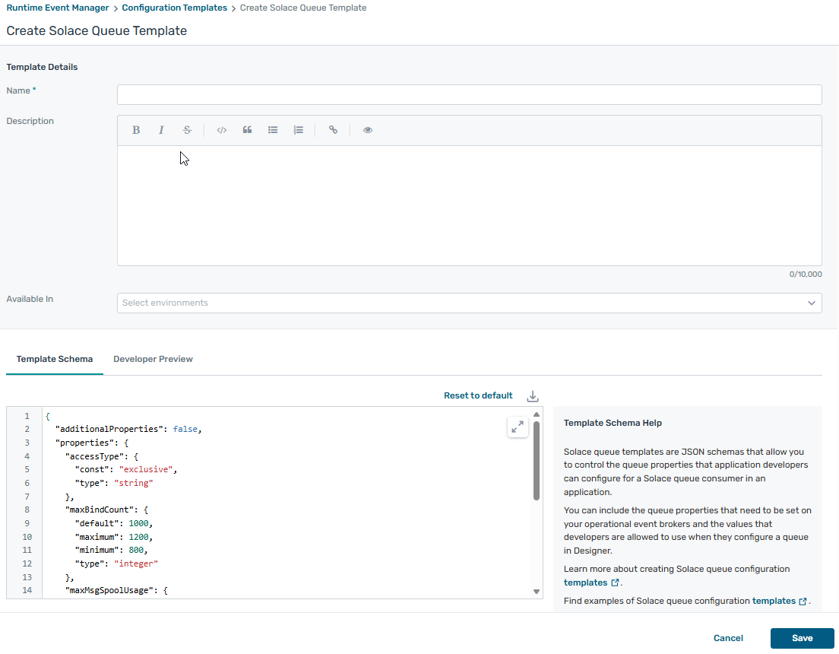This screenshot has height=654, width=839.
Task: Expand the schema editor to fullscreen
Action: tap(518, 427)
